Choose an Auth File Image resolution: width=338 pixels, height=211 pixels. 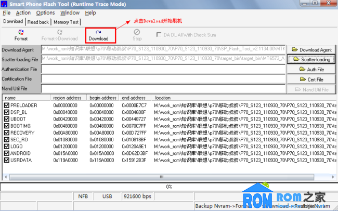(311, 70)
